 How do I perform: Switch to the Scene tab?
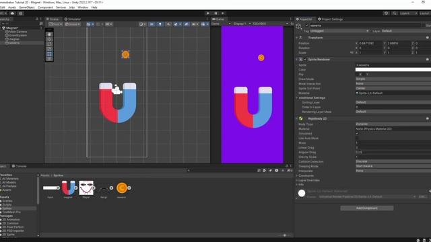coord(53,19)
